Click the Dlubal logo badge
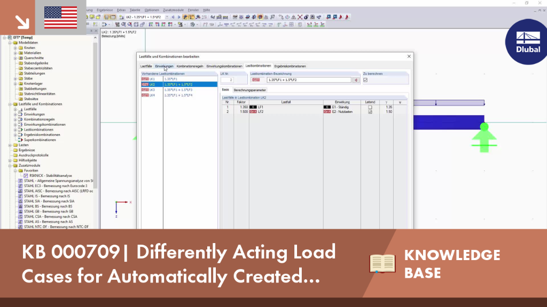Image resolution: width=547 pixels, height=307 pixels. tap(527, 42)
